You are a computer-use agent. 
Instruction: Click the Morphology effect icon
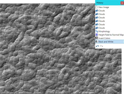click(x=97, y=31)
